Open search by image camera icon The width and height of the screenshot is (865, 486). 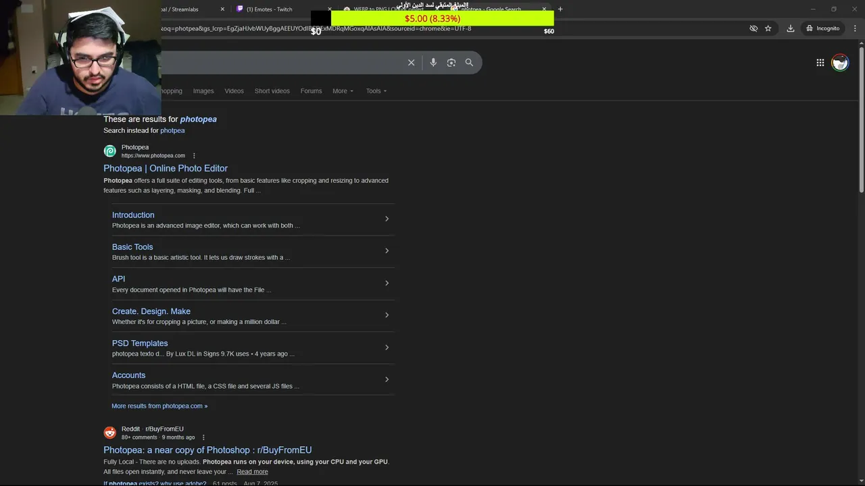[451, 63]
